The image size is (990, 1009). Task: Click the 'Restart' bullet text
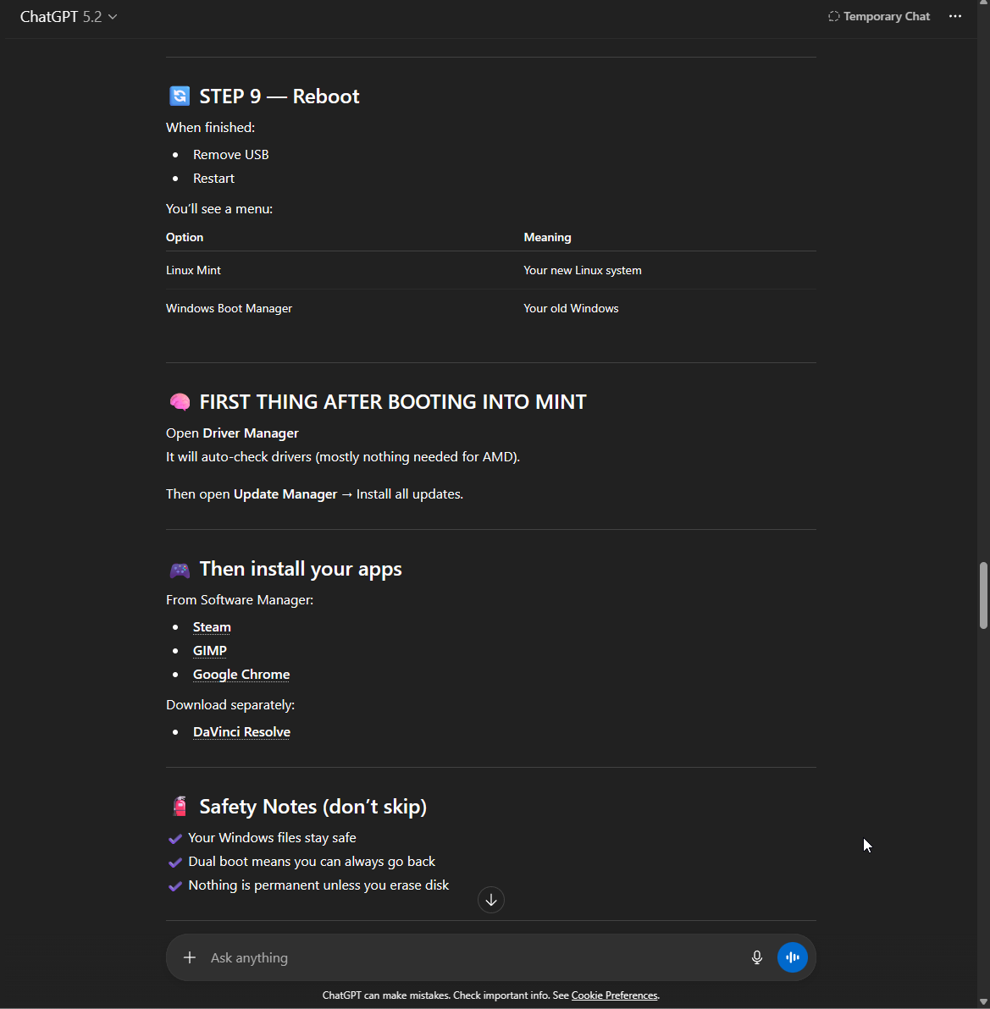[213, 179]
